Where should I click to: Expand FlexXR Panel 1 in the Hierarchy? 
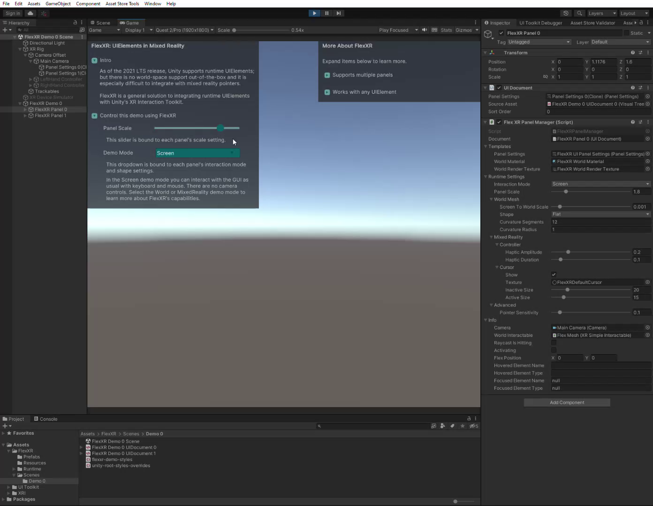point(25,115)
